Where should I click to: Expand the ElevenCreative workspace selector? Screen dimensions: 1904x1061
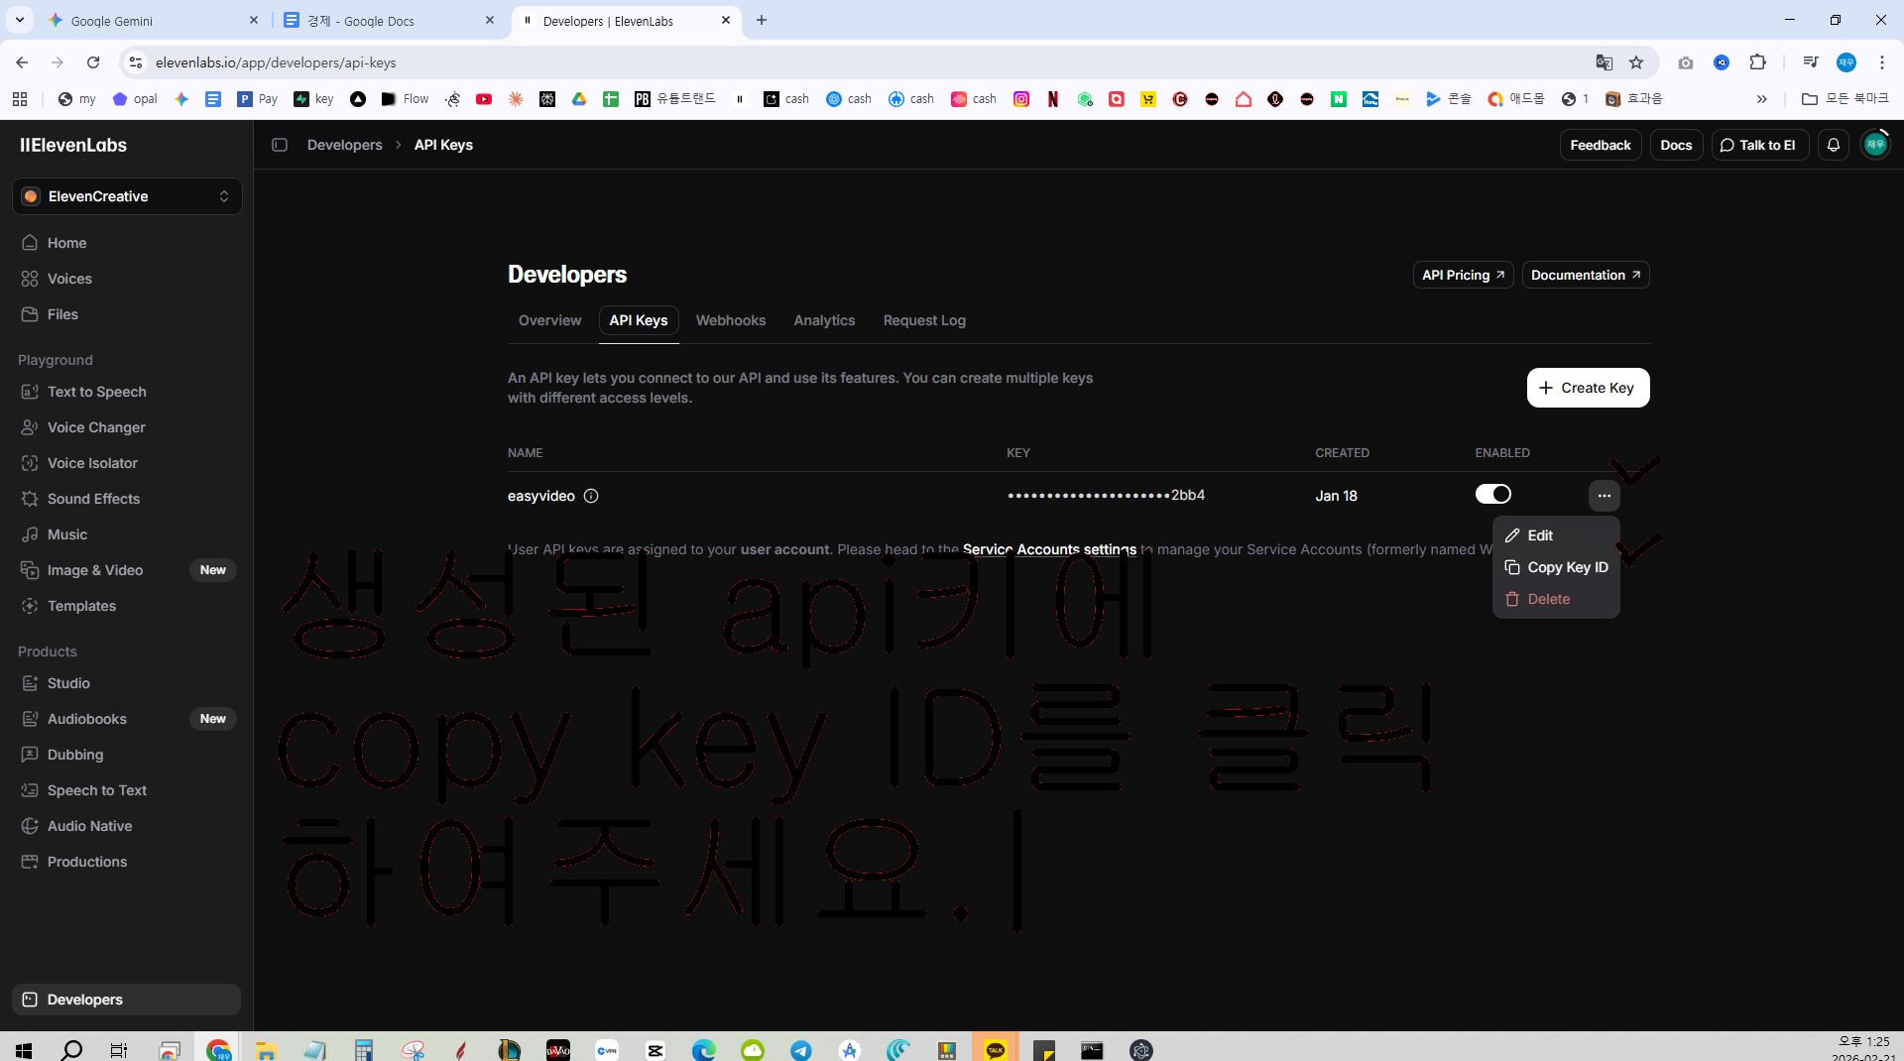[127, 196]
